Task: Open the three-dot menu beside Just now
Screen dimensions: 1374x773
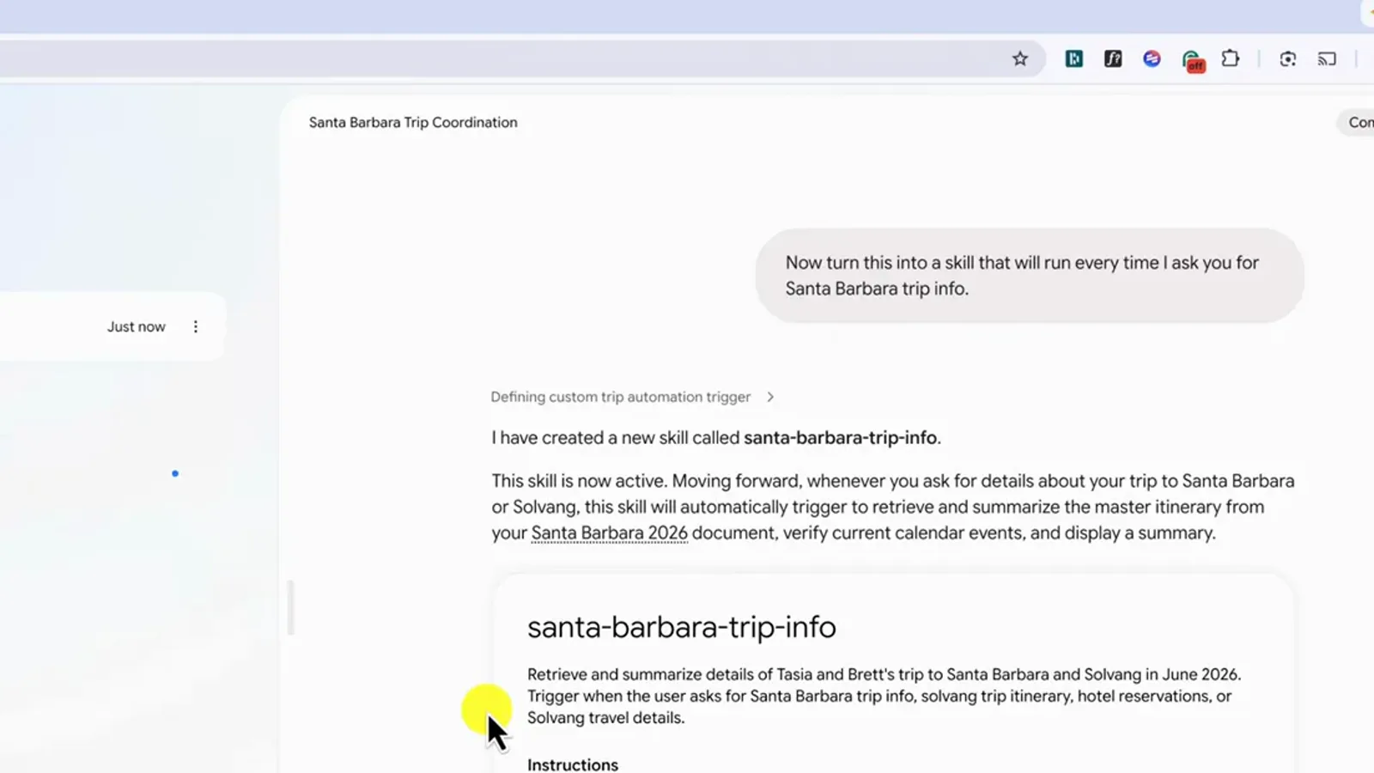Action: click(x=196, y=326)
